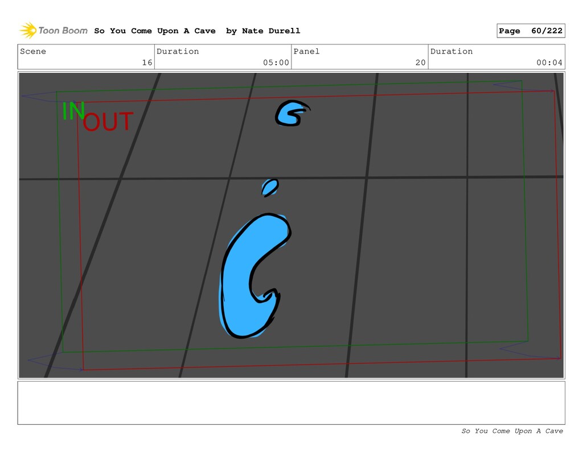Click the 'Scene' header label
Image resolution: width=583 pixels, height=451 pixels.
33,51
